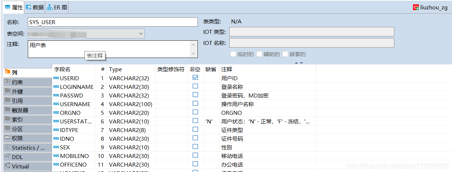Open the DDL section icon
This screenshot has height=172, width=452.
click(7, 157)
